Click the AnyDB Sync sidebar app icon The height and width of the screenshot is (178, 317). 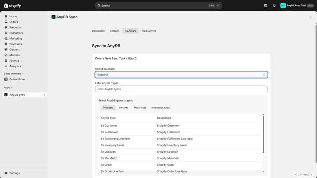(x=6, y=95)
